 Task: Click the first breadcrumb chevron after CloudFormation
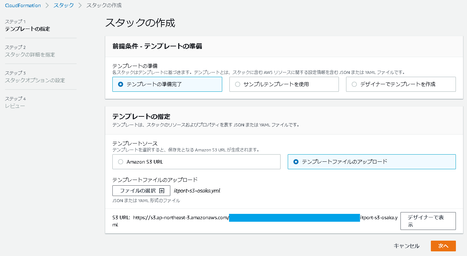pos(47,5)
